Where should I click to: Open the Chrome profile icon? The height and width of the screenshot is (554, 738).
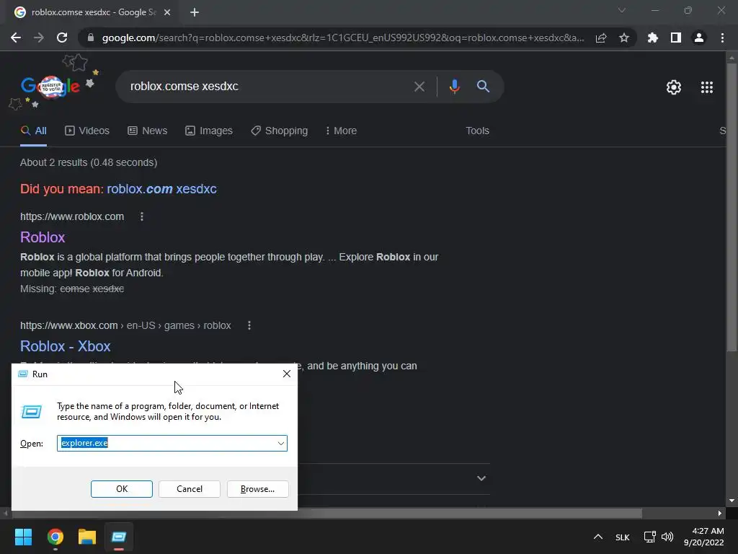pyautogui.click(x=699, y=38)
